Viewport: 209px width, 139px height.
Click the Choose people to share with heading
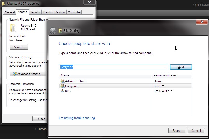[x=84, y=44]
